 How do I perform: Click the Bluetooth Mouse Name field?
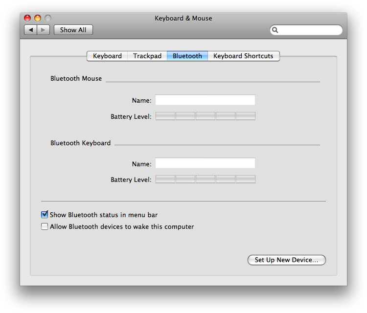(x=205, y=100)
